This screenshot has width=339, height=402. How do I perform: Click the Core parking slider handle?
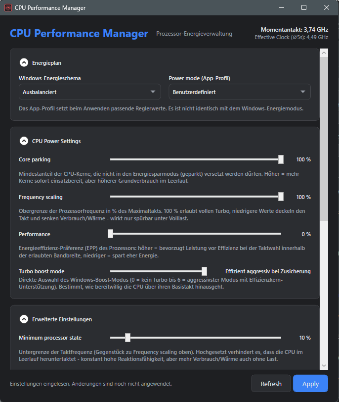click(281, 159)
